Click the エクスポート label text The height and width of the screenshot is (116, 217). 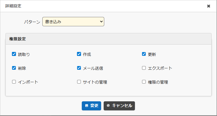160,68
